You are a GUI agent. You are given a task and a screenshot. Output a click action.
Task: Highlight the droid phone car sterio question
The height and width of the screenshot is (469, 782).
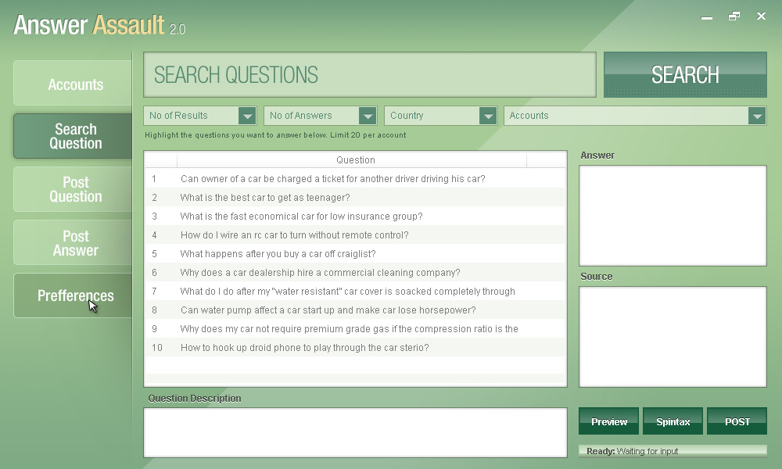pos(355,348)
